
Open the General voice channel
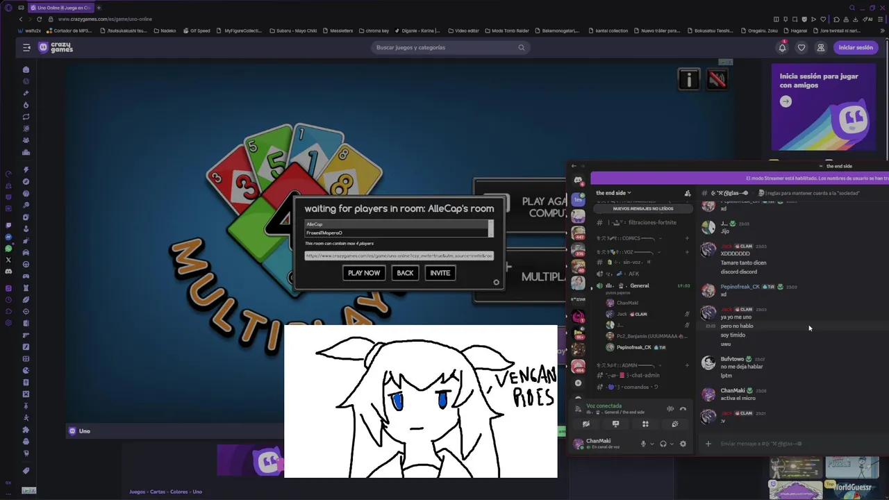pos(643,285)
